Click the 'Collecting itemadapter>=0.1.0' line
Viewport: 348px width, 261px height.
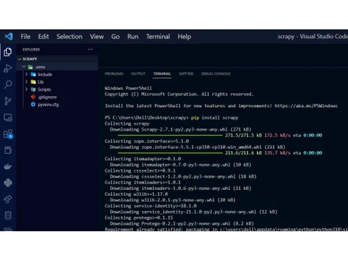pos(143,159)
